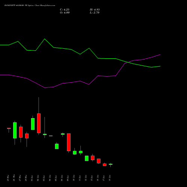Select the 03 Jun date label
This screenshot has width=187, height=187.
coord(44,178)
